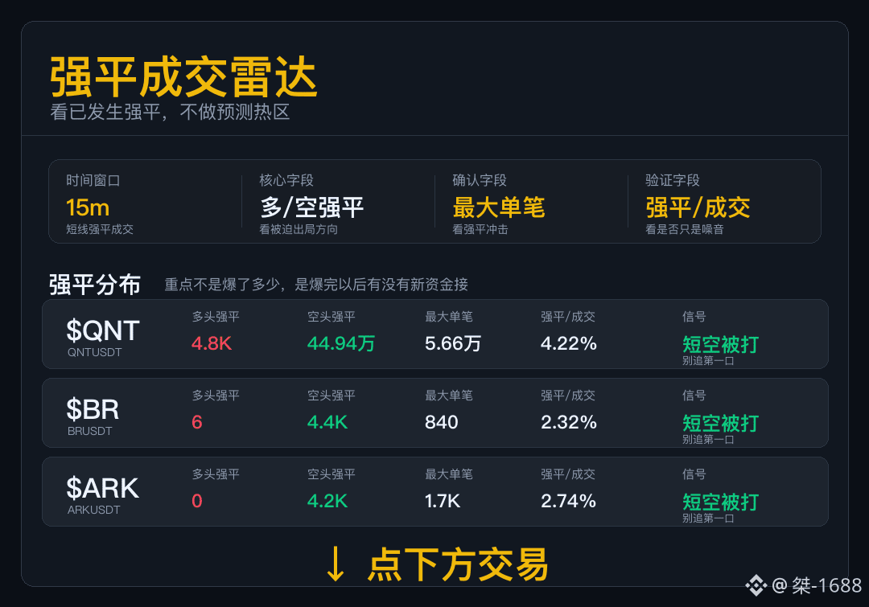Click the 点下方交易 call-to-action text
Image resolution: width=869 pixels, height=607 pixels.
click(458, 564)
